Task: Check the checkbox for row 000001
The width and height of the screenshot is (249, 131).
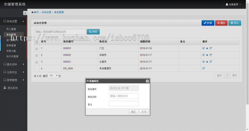Action: click(x=36, y=62)
